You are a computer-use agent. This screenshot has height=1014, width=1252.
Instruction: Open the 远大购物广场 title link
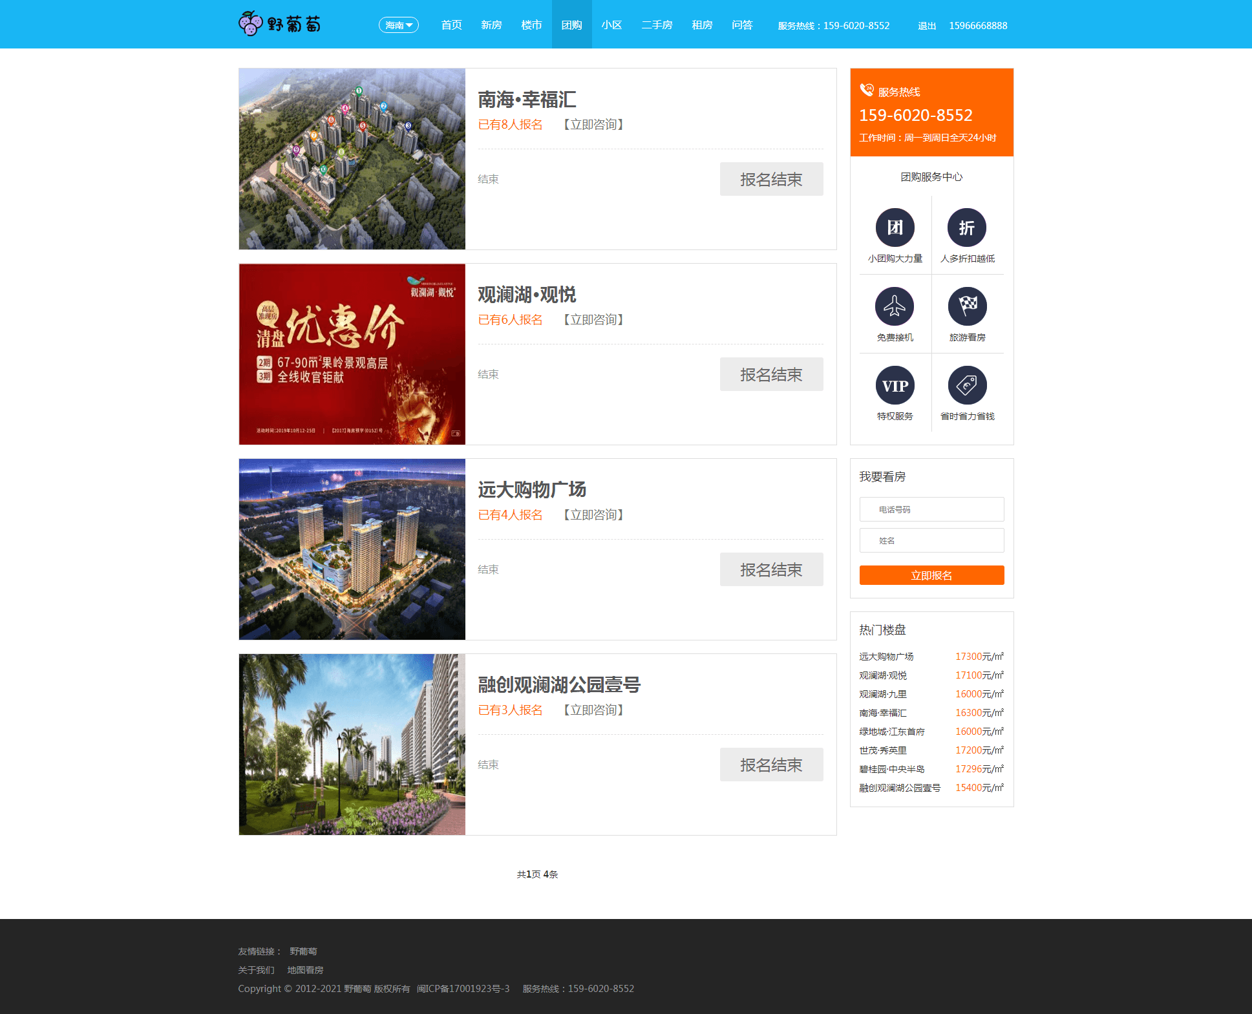[532, 490]
